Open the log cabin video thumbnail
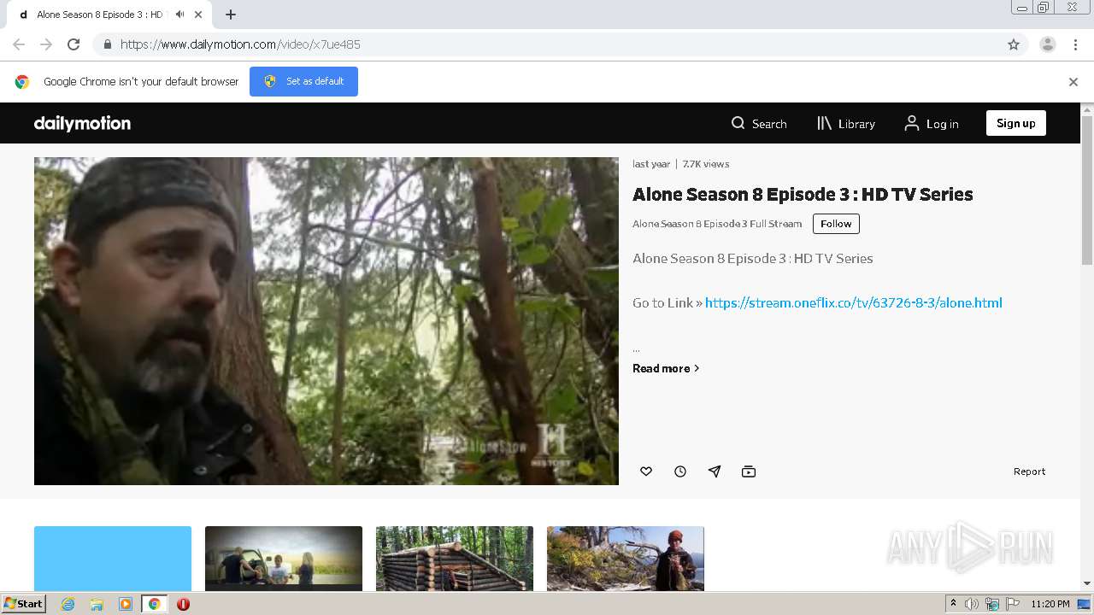The image size is (1094, 615). [x=455, y=559]
